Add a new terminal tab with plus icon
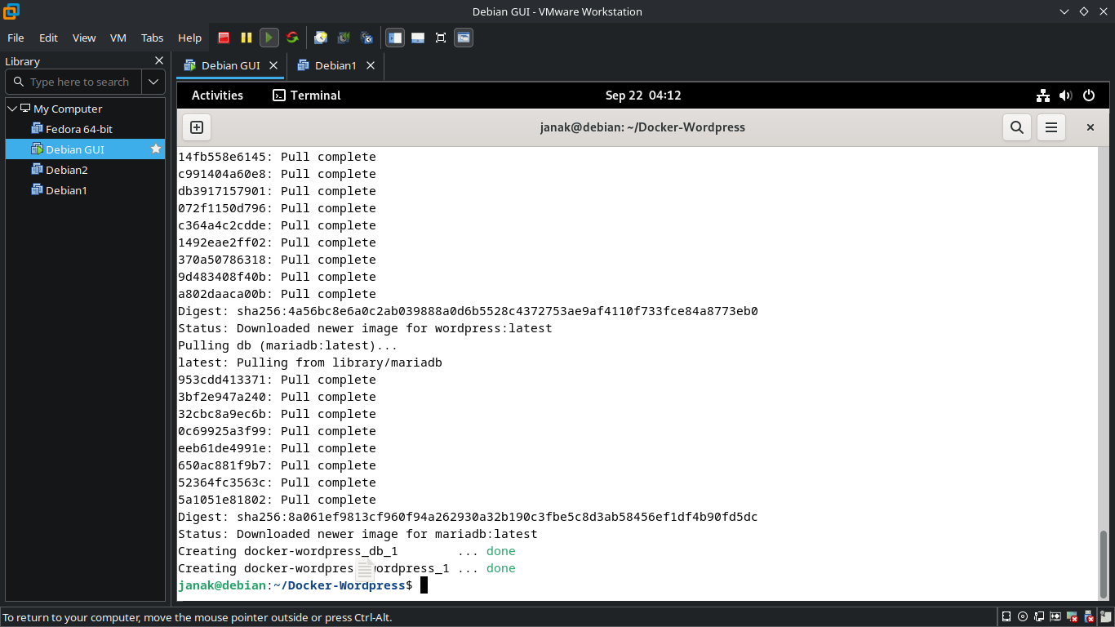This screenshot has width=1115, height=627. point(197,127)
